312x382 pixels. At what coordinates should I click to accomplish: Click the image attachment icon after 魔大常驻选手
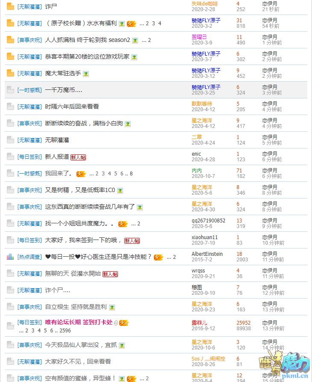86,74
